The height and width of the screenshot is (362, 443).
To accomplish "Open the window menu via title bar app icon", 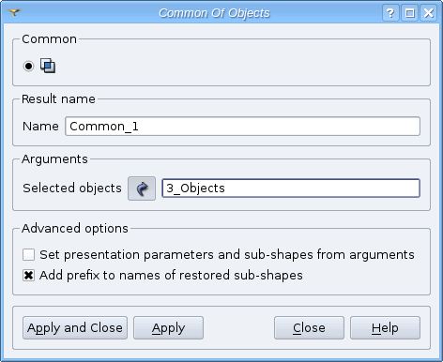I will (x=14, y=12).
